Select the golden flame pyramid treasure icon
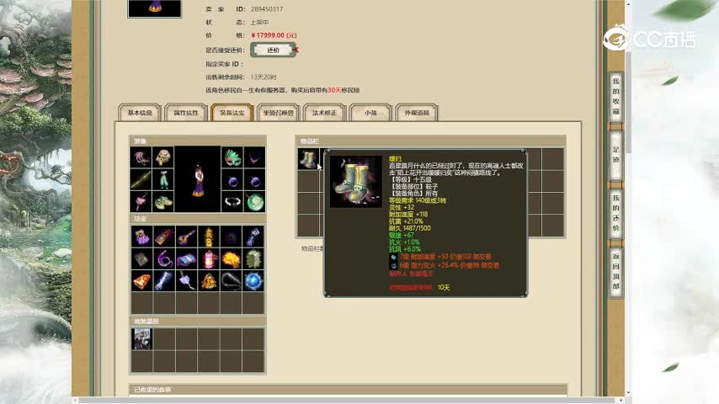The height and width of the screenshot is (404, 719). (209, 281)
